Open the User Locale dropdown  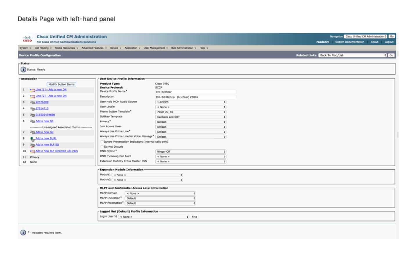(190, 107)
